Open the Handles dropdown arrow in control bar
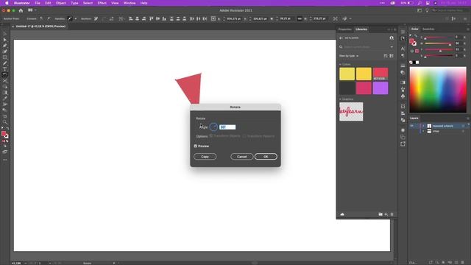 pos(76,18)
